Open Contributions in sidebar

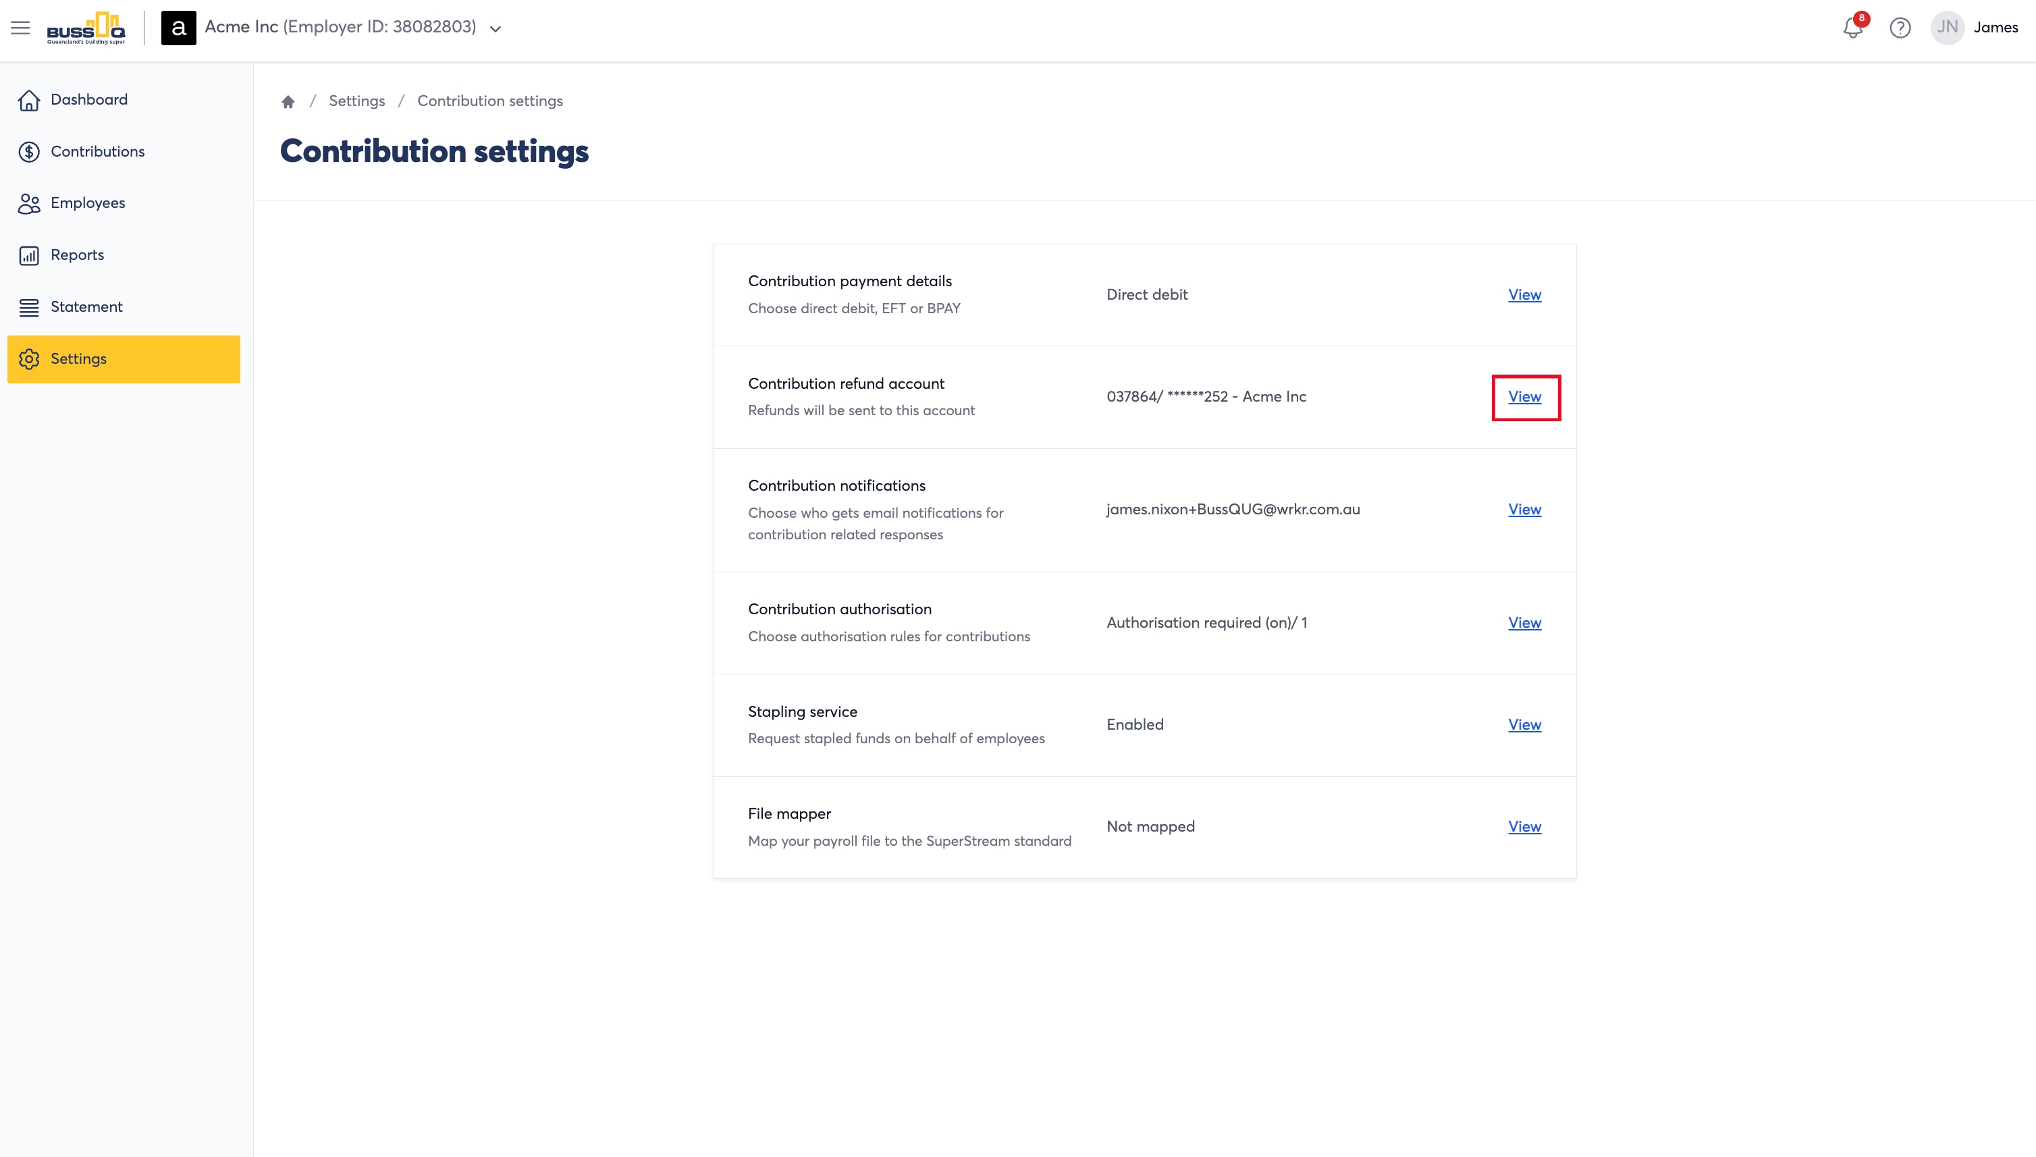pyautogui.click(x=124, y=152)
